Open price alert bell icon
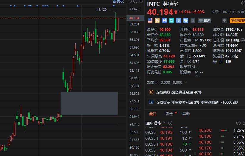 point(224,20)
